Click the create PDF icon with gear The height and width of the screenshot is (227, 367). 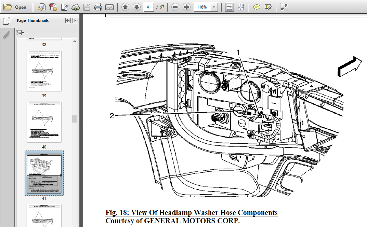tap(53, 7)
